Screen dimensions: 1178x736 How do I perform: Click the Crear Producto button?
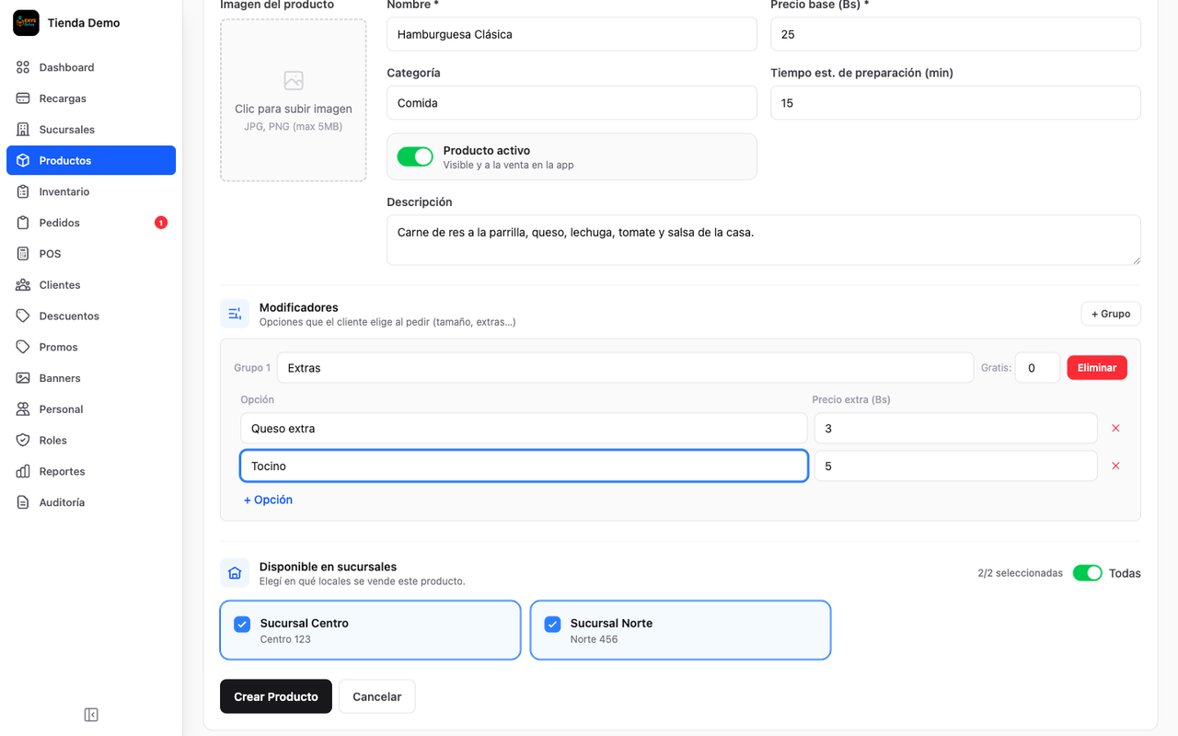tap(276, 696)
